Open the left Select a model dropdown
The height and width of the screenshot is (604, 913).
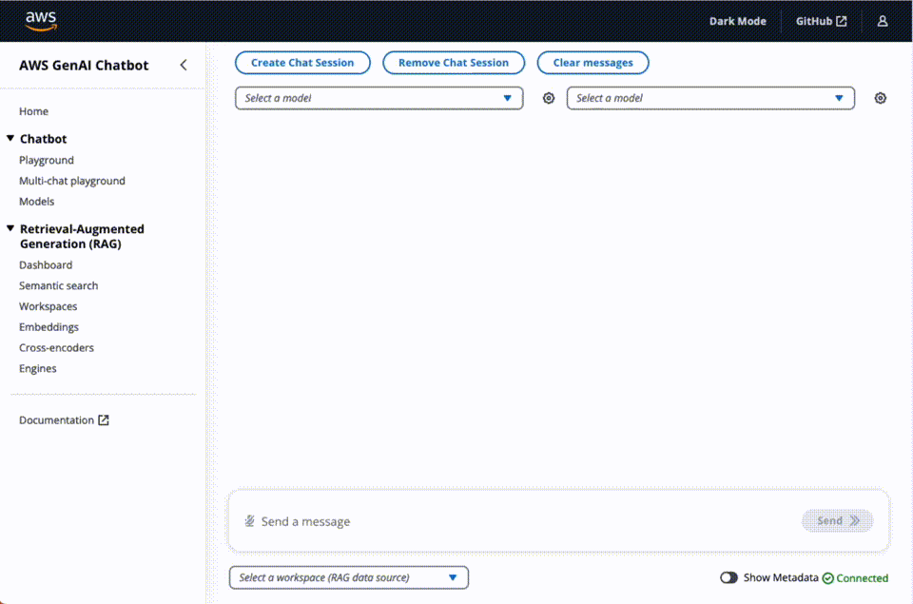tap(379, 98)
